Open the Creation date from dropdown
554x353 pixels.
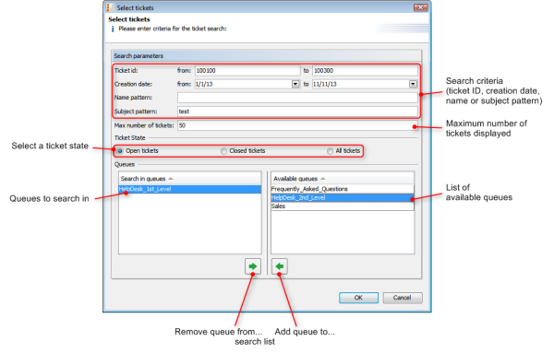(295, 84)
